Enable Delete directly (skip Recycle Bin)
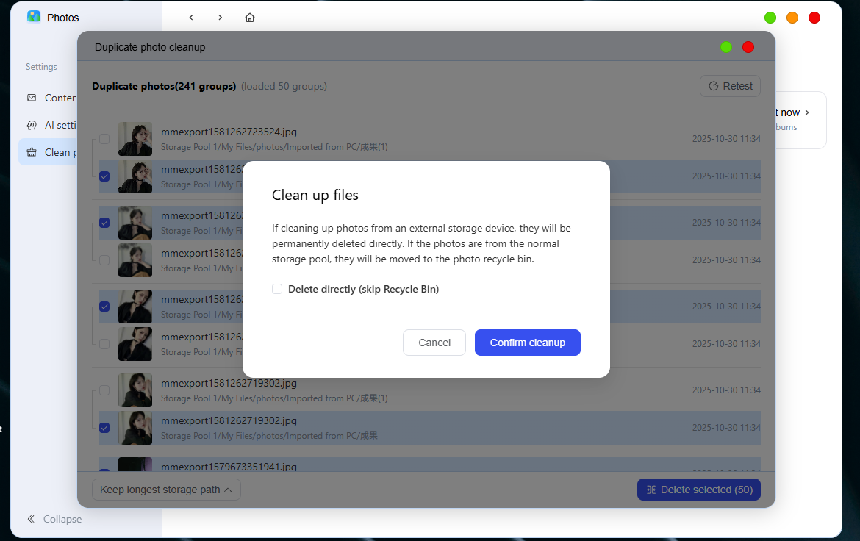860x541 pixels. (x=277, y=289)
